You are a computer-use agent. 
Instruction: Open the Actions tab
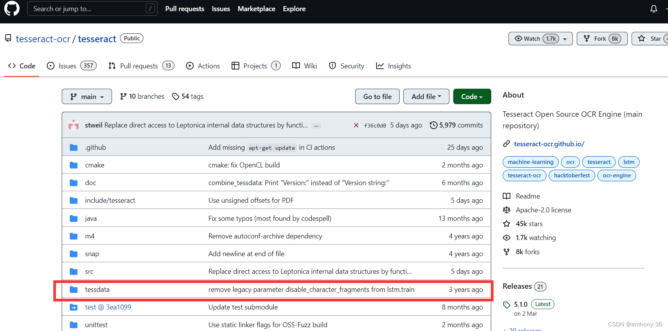coord(203,66)
